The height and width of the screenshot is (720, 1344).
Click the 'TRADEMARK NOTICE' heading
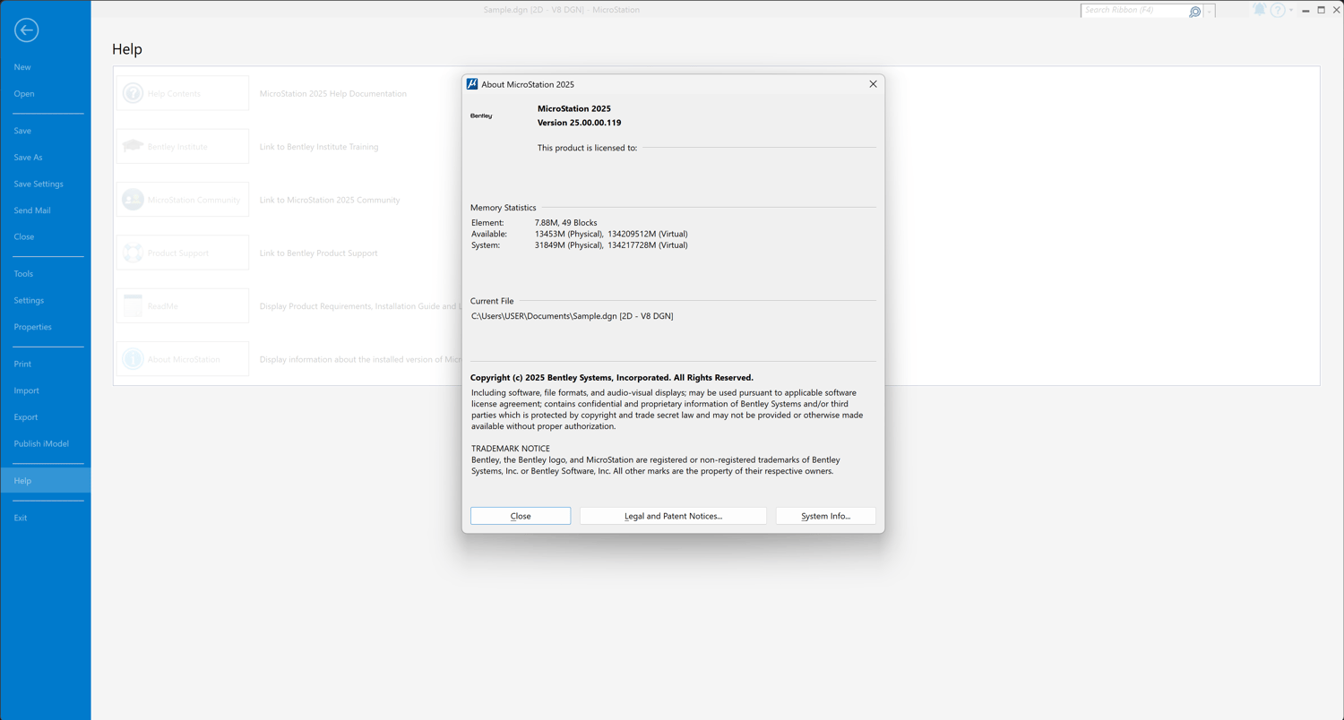click(511, 449)
